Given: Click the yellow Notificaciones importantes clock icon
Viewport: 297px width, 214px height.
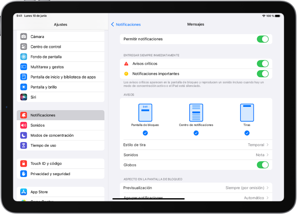Looking at the screenshot, I should click(x=126, y=74).
